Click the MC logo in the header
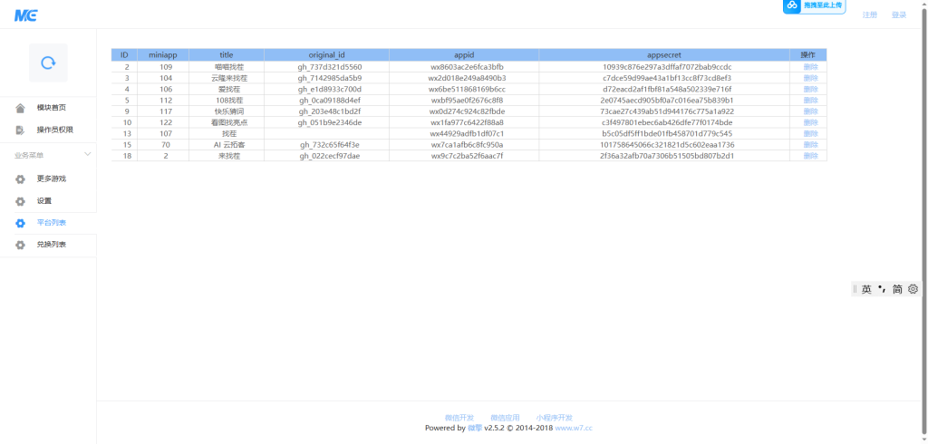This screenshot has height=444, width=928. point(25,14)
